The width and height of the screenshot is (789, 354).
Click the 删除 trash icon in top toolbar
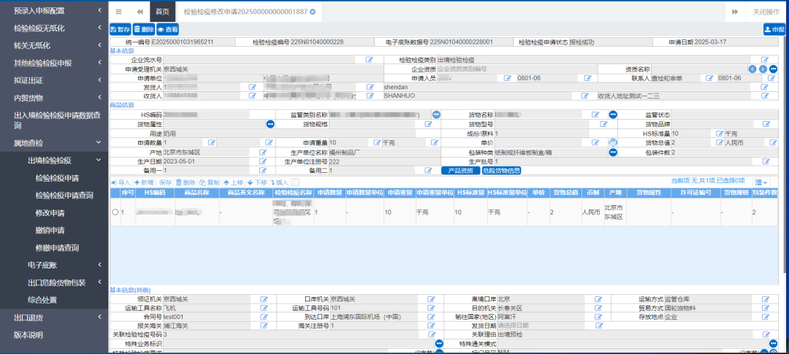[144, 29]
